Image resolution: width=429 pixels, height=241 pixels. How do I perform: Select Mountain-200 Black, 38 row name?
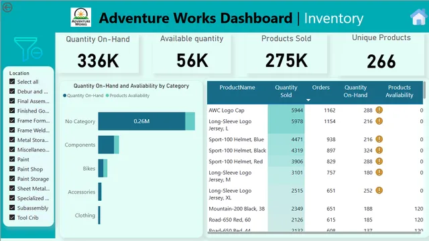pyautogui.click(x=237, y=209)
